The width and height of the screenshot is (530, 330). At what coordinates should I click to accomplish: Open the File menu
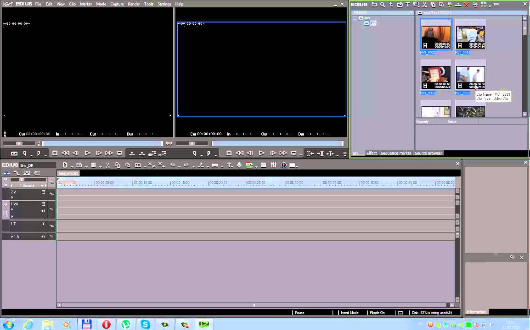(x=38, y=4)
